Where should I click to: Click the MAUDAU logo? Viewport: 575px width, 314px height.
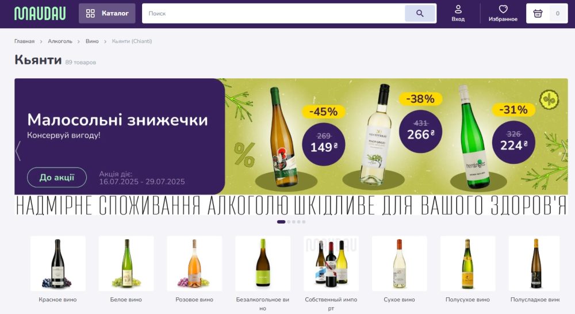click(x=40, y=14)
